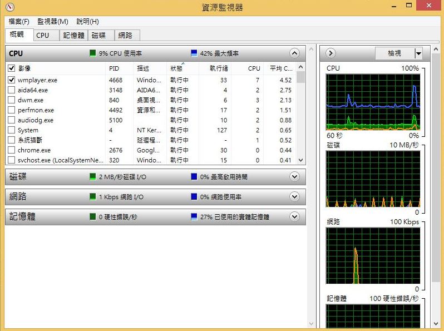The width and height of the screenshot is (444, 331).
Task: Click green network I/O indicator square
Action: pos(92,197)
